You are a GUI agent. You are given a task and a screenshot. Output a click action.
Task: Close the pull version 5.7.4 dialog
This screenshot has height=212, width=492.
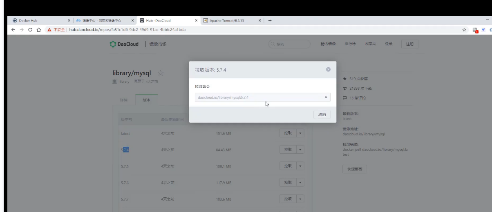328,70
